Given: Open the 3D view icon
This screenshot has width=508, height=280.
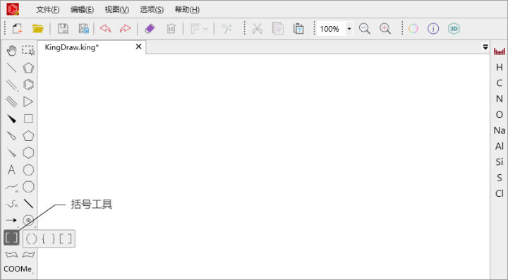Looking at the screenshot, I should [x=454, y=29].
